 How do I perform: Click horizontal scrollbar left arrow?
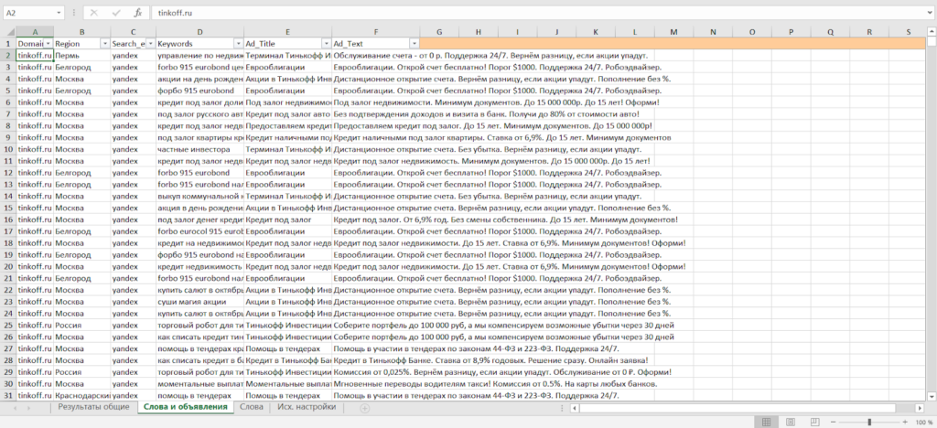tap(575, 408)
